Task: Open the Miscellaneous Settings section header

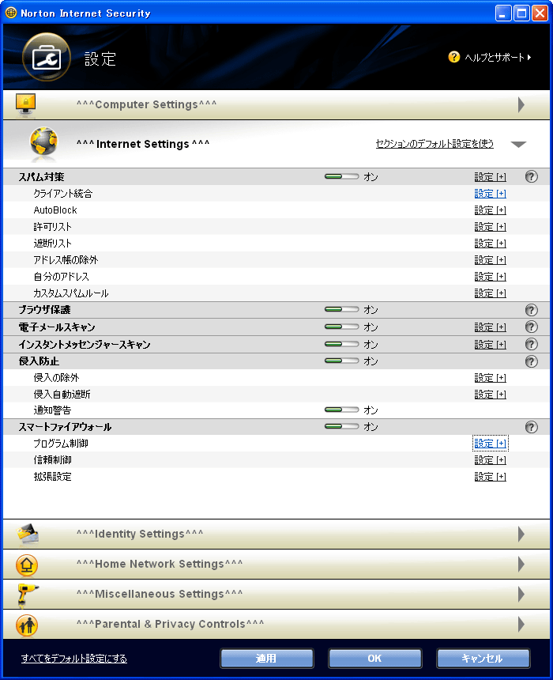Action: [276, 594]
